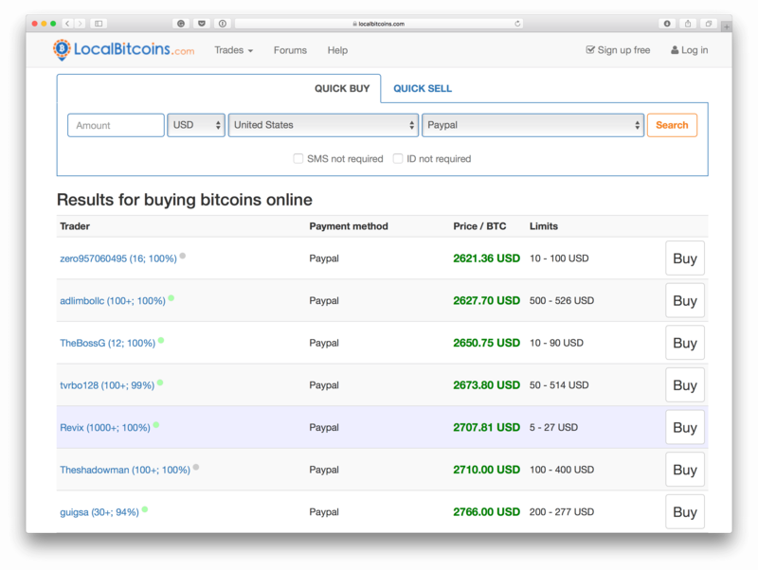
Task: Reload the page using the refresh icon
Action: click(517, 23)
